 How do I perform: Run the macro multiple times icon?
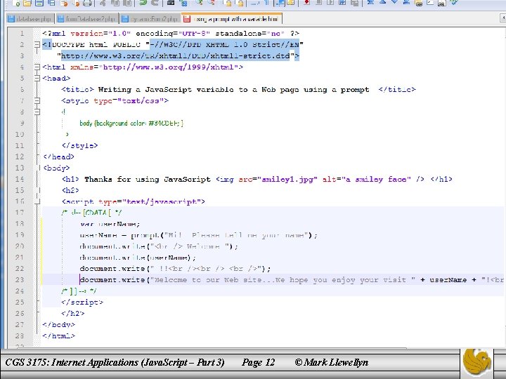pos(342,3)
